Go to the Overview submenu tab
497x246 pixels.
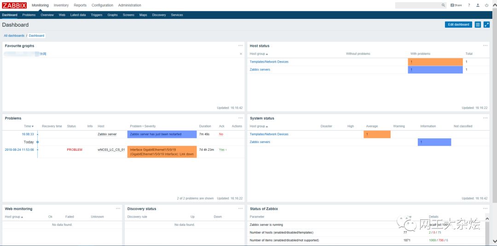click(x=47, y=15)
